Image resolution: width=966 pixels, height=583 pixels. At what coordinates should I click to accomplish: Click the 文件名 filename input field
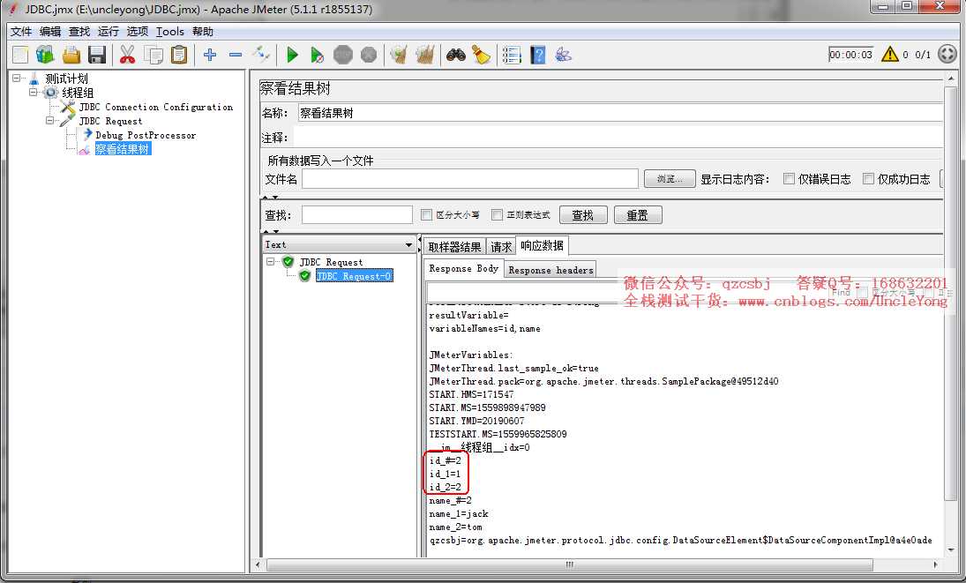[x=469, y=178]
